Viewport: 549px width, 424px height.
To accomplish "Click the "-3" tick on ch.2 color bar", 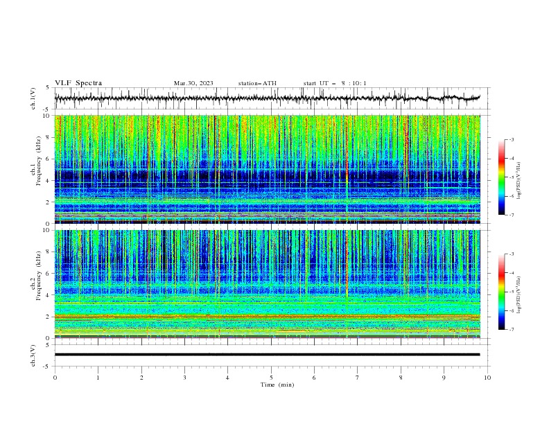I will tap(511, 254).
